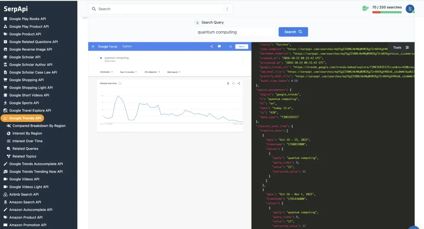Open Interest By Region sub-item

[x=24, y=133]
